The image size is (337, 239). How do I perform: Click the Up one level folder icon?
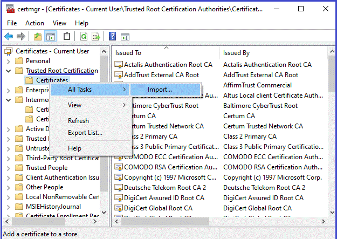[38, 36]
